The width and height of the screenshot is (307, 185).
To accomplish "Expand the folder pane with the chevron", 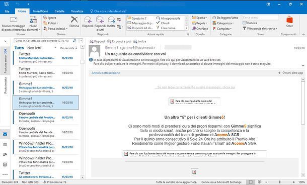I will (x=5, y=41).
